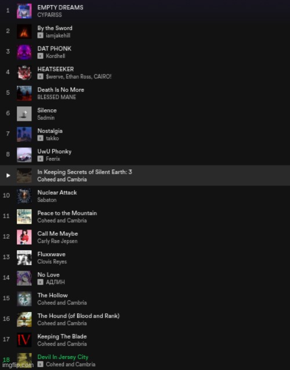This screenshot has width=290, height=370.
Task: Click explicit badge next to Feerix
Action: coord(40,159)
